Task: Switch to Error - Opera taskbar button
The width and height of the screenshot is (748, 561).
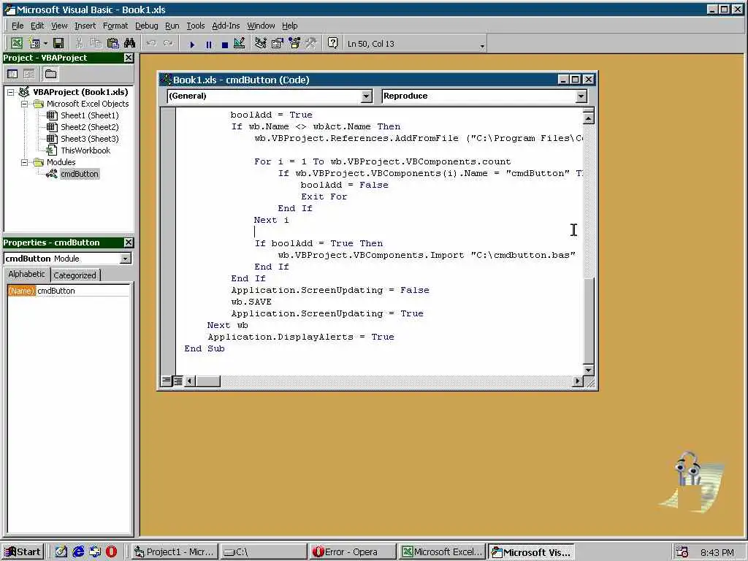Action: (352, 552)
